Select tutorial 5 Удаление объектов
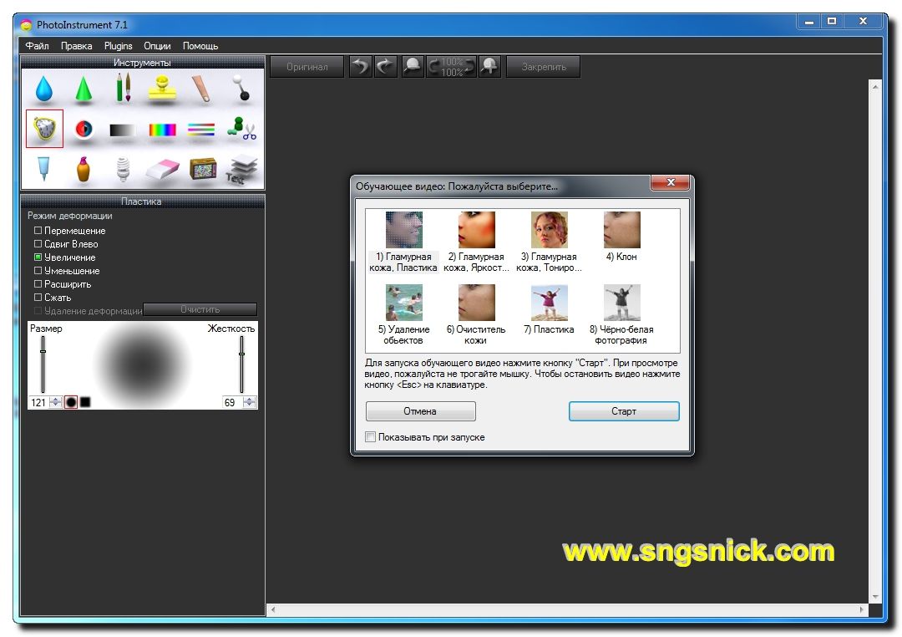Screen dimensions: 902x637 (404, 315)
